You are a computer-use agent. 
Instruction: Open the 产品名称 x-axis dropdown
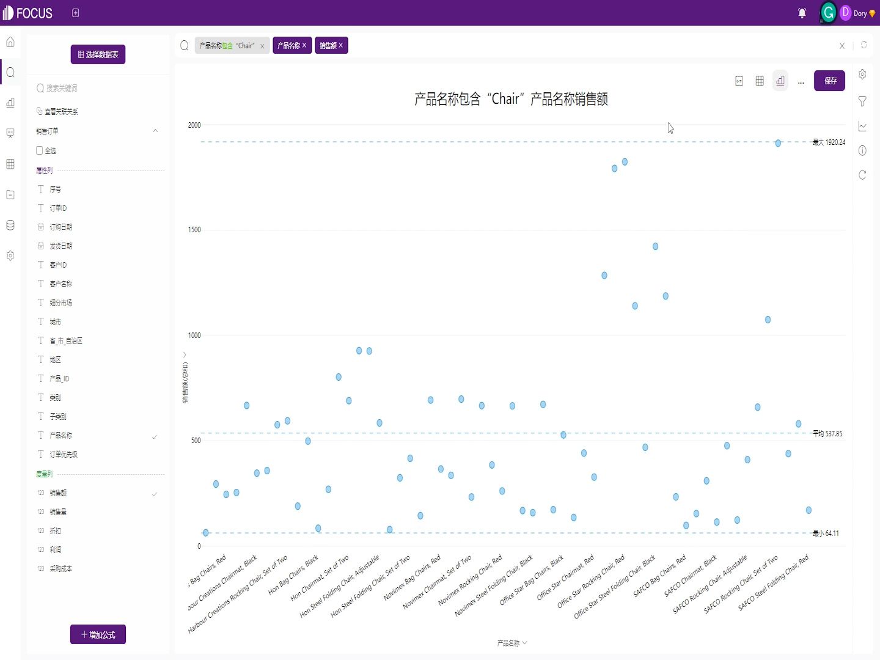(512, 643)
